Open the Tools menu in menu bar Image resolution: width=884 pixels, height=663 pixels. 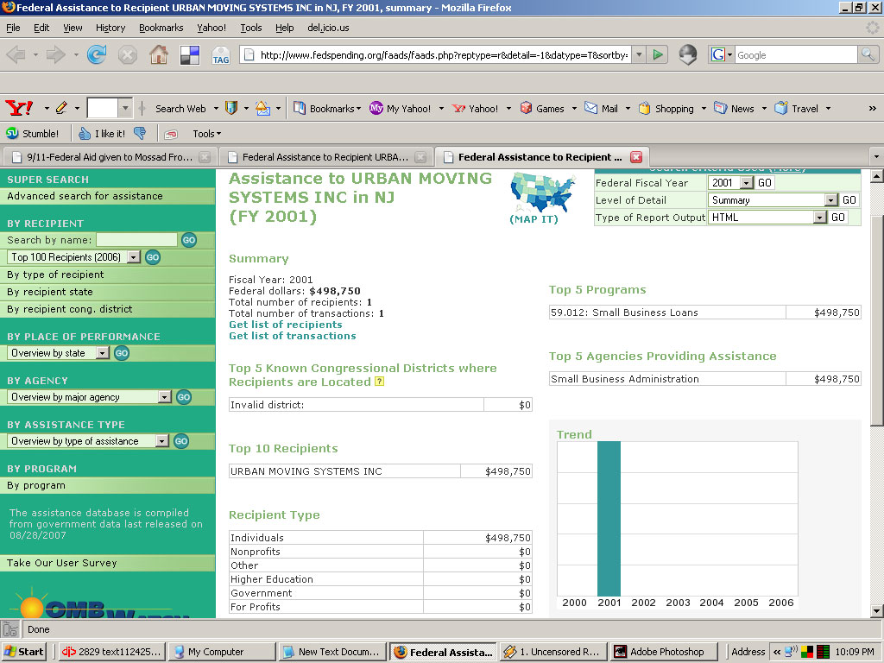tap(251, 28)
